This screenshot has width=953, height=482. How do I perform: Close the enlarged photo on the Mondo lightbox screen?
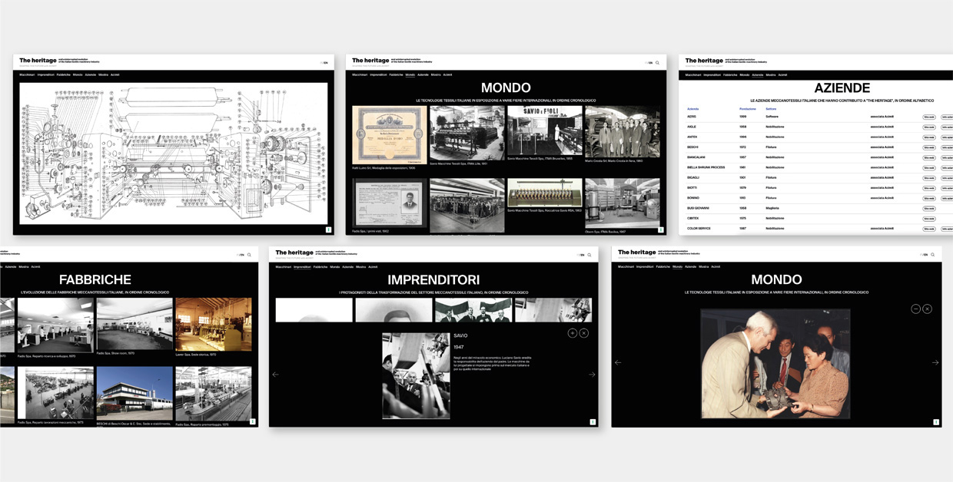[x=928, y=309]
